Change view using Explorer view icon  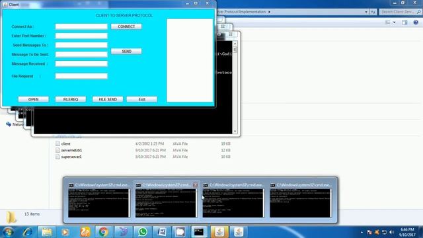[388, 22]
